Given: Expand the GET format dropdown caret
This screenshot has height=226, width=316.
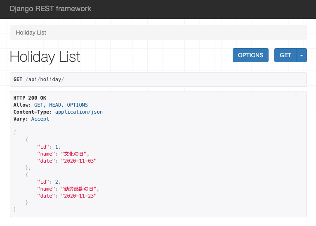Looking at the screenshot, I should [x=302, y=55].
